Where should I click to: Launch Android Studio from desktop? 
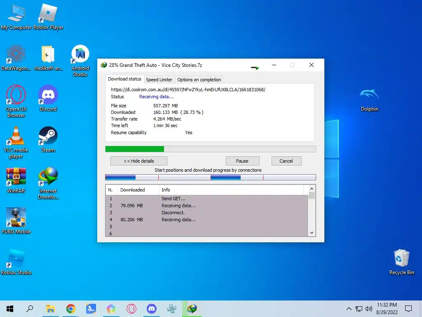[x=80, y=61]
